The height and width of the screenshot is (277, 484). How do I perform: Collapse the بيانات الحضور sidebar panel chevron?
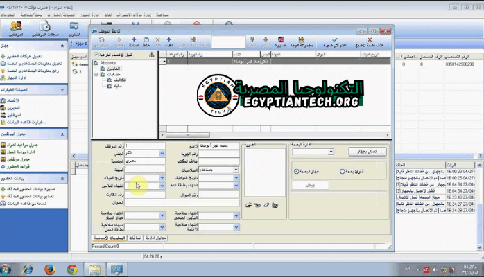point(62,179)
